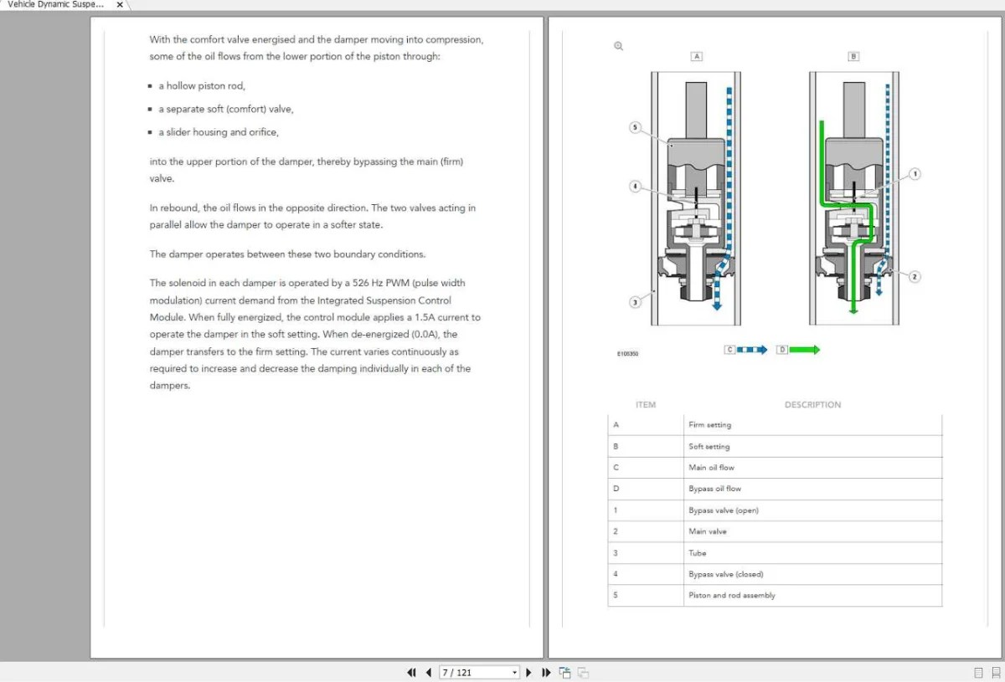Jump to the last page icon
This screenshot has height=682, width=1005.
click(x=546, y=672)
